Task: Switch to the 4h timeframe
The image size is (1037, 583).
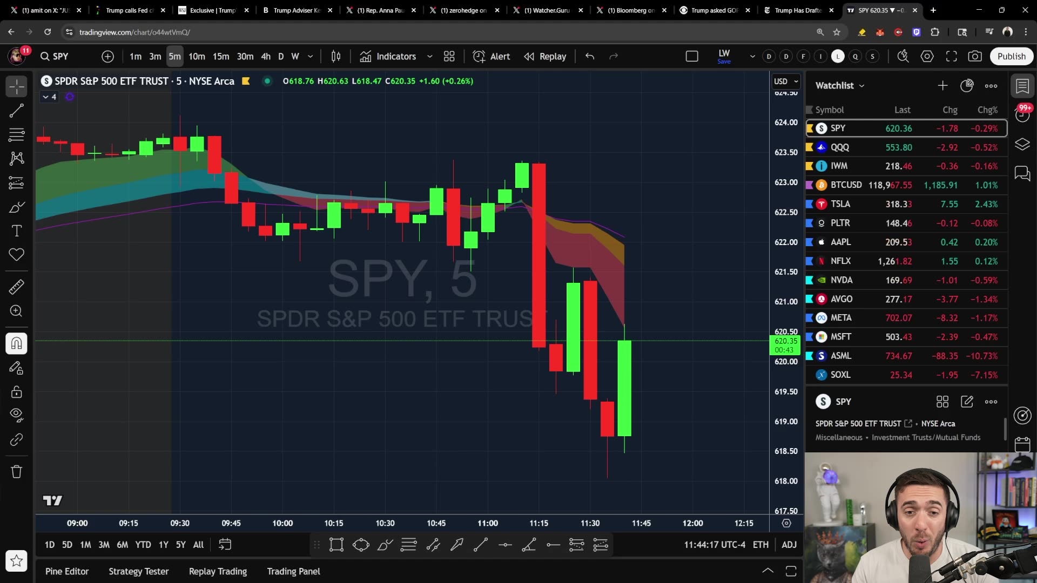Action: (266, 56)
